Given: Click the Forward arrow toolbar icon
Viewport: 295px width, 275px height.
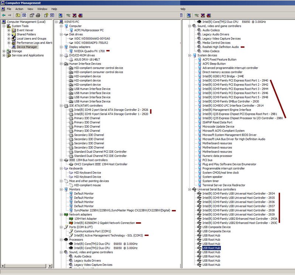Looking at the screenshot, I should click(10, 15).
